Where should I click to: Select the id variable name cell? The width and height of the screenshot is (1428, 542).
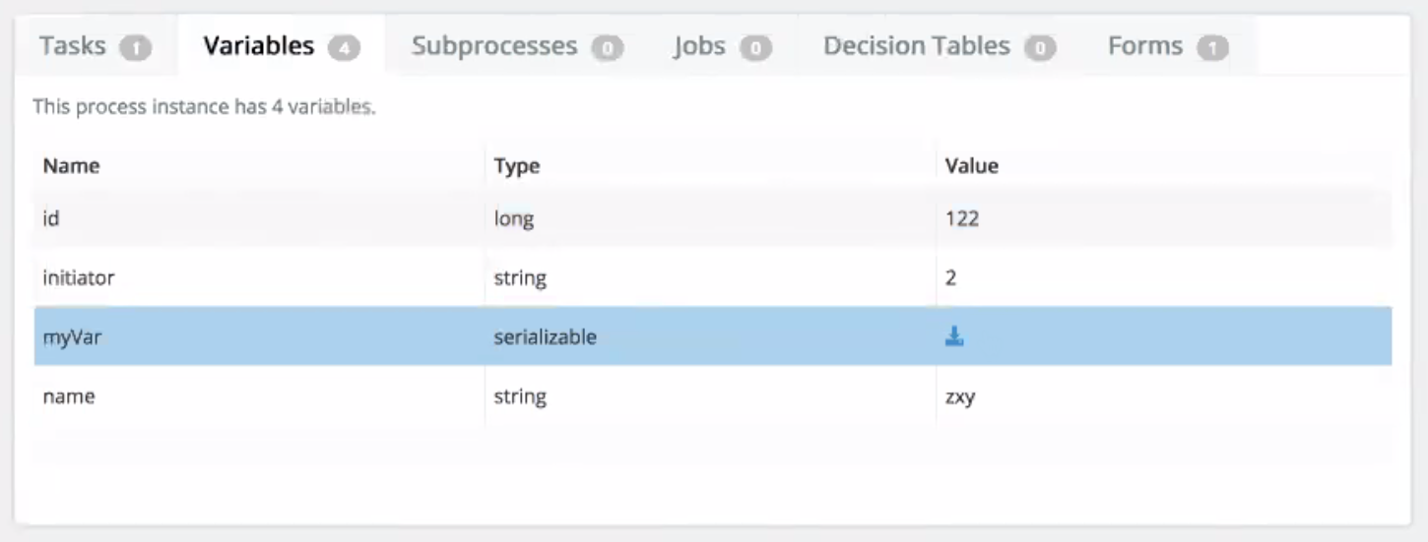pyautogui.click(x=51, y=218)
